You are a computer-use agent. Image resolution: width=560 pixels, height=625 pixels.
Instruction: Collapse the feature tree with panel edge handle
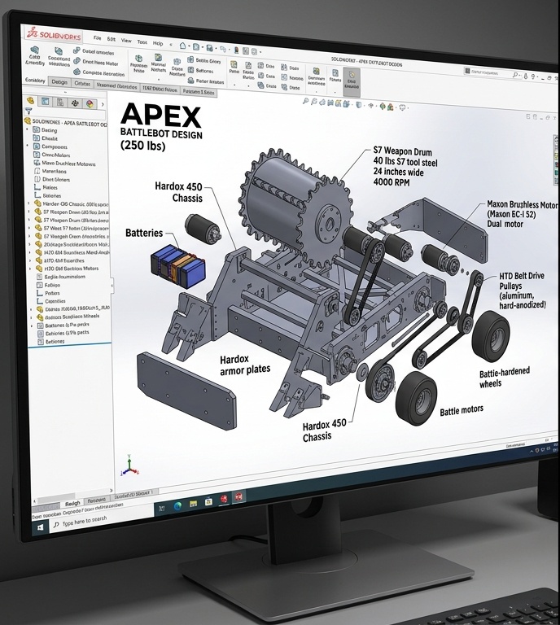112,284
